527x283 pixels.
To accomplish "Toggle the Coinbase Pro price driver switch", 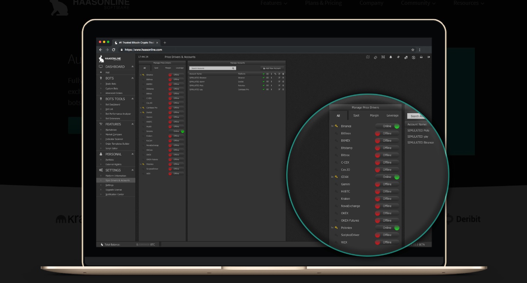I will (x=176, y=108).
